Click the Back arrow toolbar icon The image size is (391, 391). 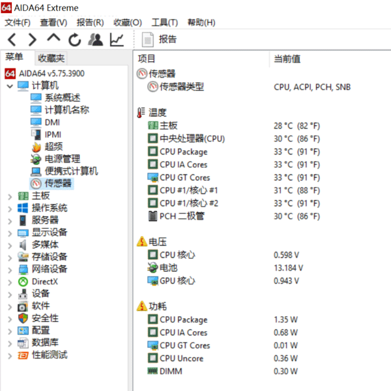12,40
